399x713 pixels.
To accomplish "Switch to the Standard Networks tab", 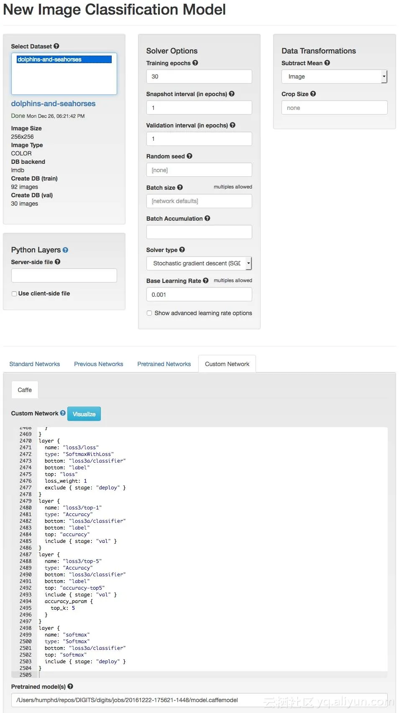I will tap(35, 364).
